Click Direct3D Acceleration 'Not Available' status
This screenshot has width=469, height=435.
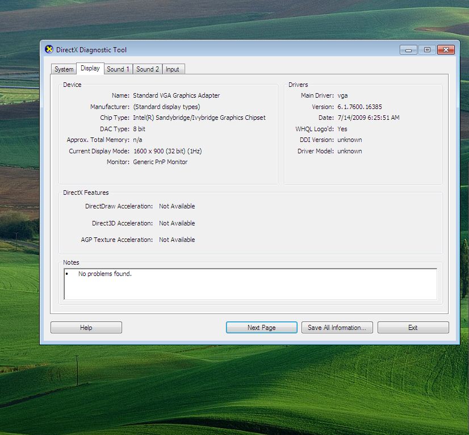177,223
